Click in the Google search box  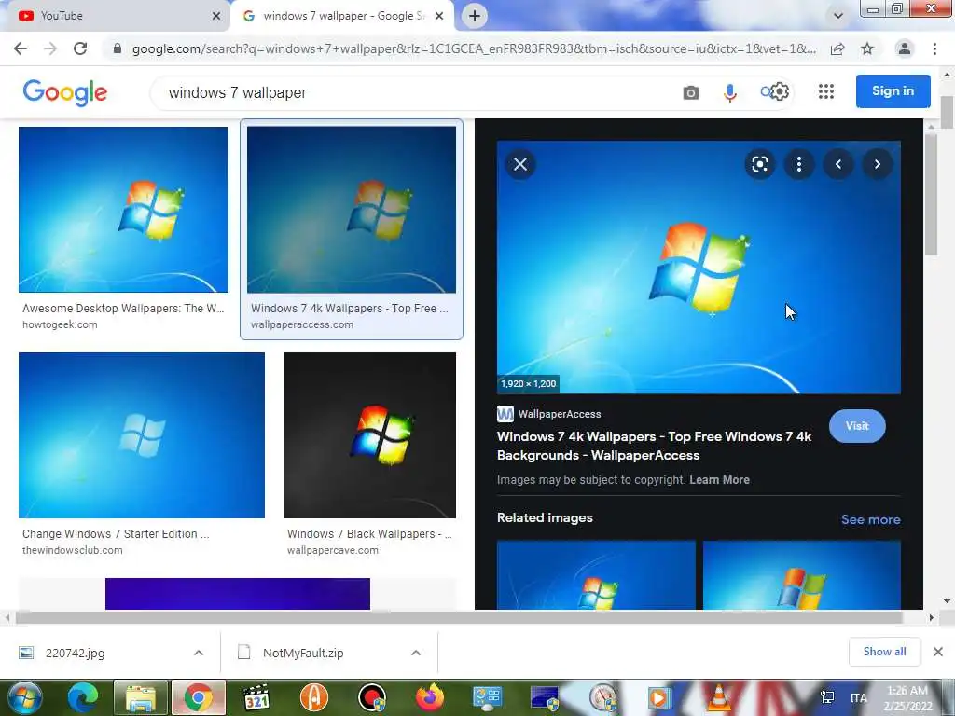(x=421, y=92)
